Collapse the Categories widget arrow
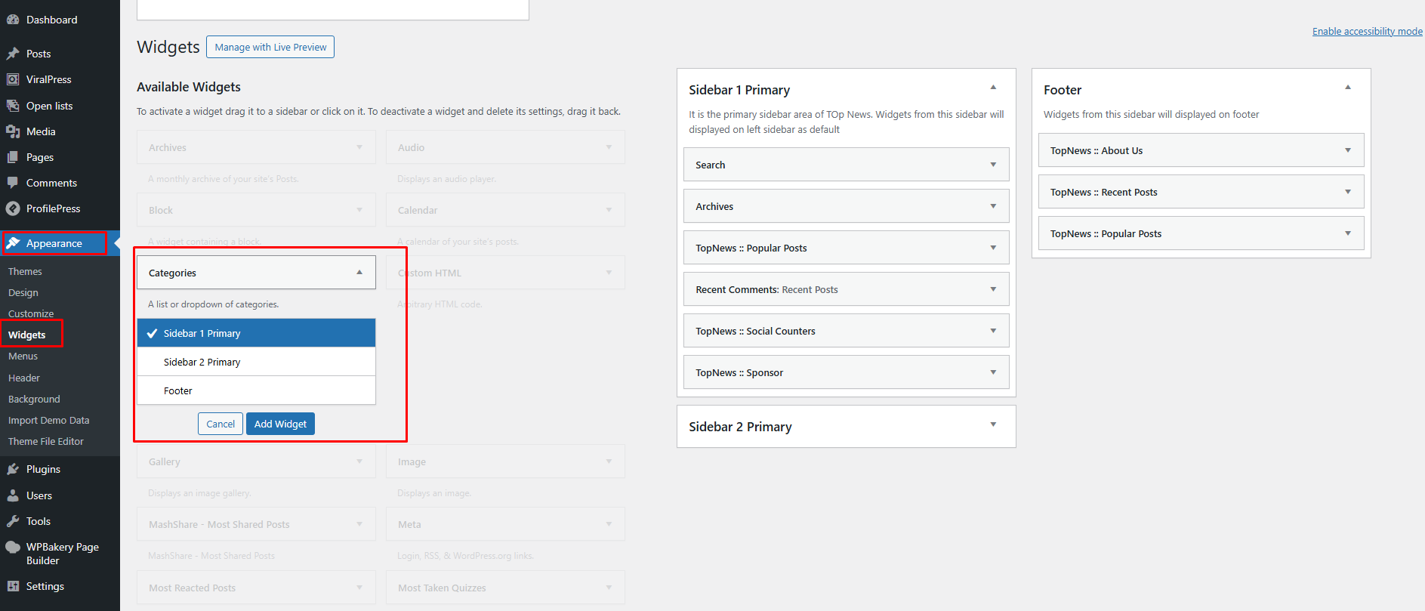The width and height of the screenshot is (1425, 611). (359, 273)
